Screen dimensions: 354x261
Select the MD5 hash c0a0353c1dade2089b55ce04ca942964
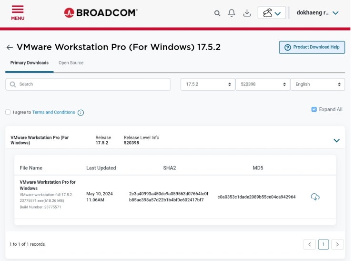tap(256, 197)
